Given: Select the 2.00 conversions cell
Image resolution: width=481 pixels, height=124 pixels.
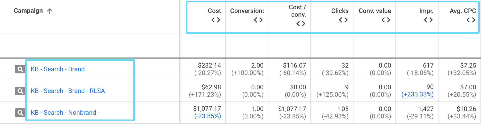Looking at the screenshot, I should click(257, 65).
